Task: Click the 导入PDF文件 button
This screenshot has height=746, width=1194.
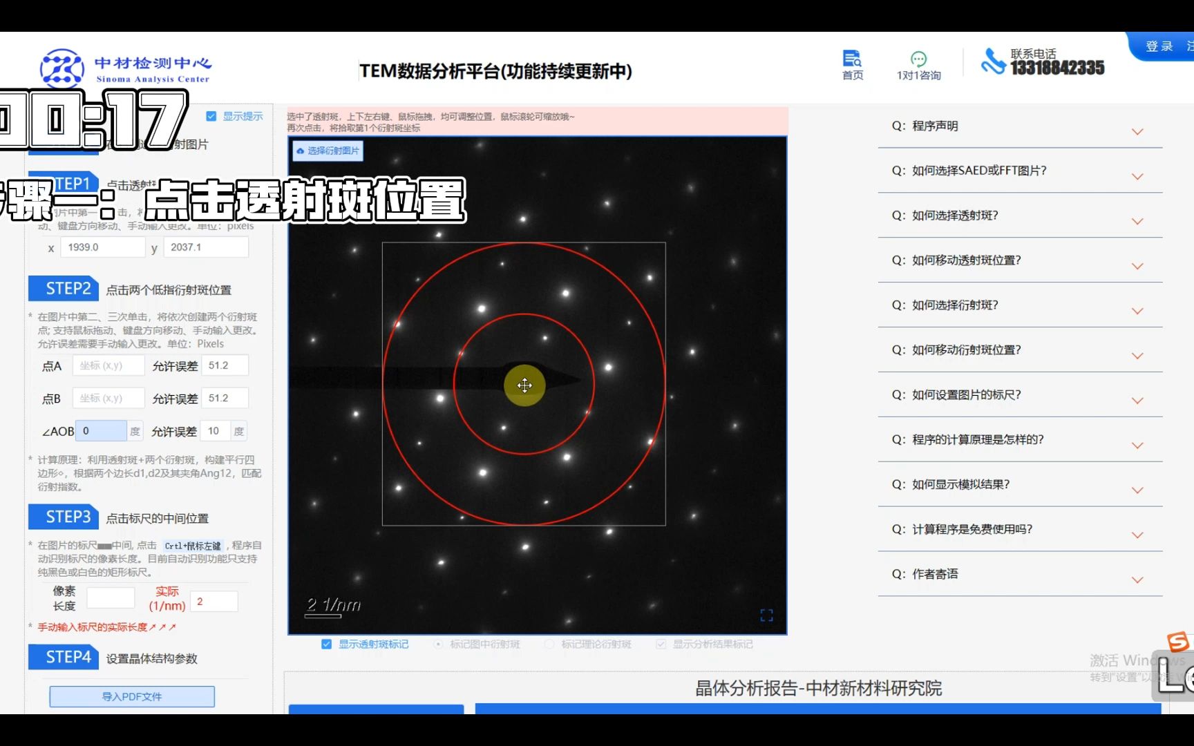Action: [131, 696]
